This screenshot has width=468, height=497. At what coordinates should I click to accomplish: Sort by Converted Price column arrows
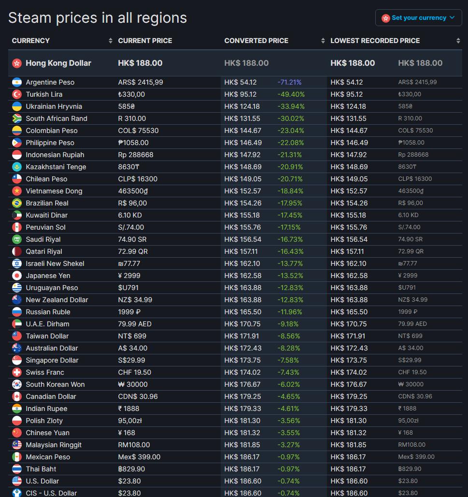click(323, 41)
